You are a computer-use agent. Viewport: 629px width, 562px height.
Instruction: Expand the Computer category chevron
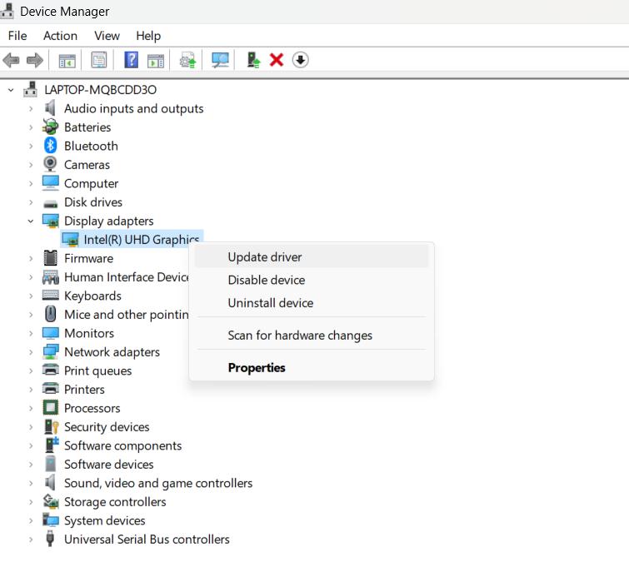point(31,184)
